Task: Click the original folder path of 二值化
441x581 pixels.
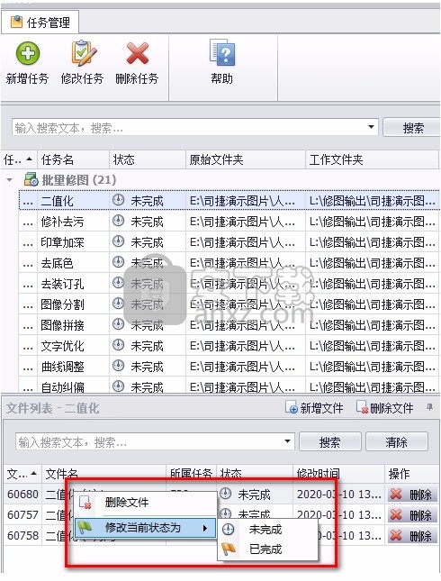Action: (x=242, y=201)
